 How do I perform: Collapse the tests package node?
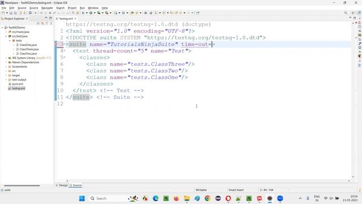click(10, 41)
